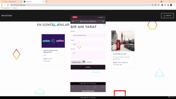The image size is (176, 99).
Task: Click the London phone booth photo
Action: (123, 41)
